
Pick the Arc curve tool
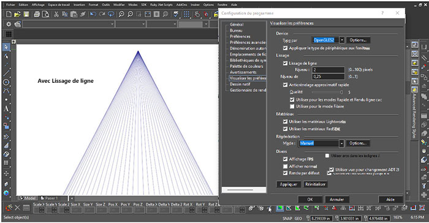tap(6, 91)
